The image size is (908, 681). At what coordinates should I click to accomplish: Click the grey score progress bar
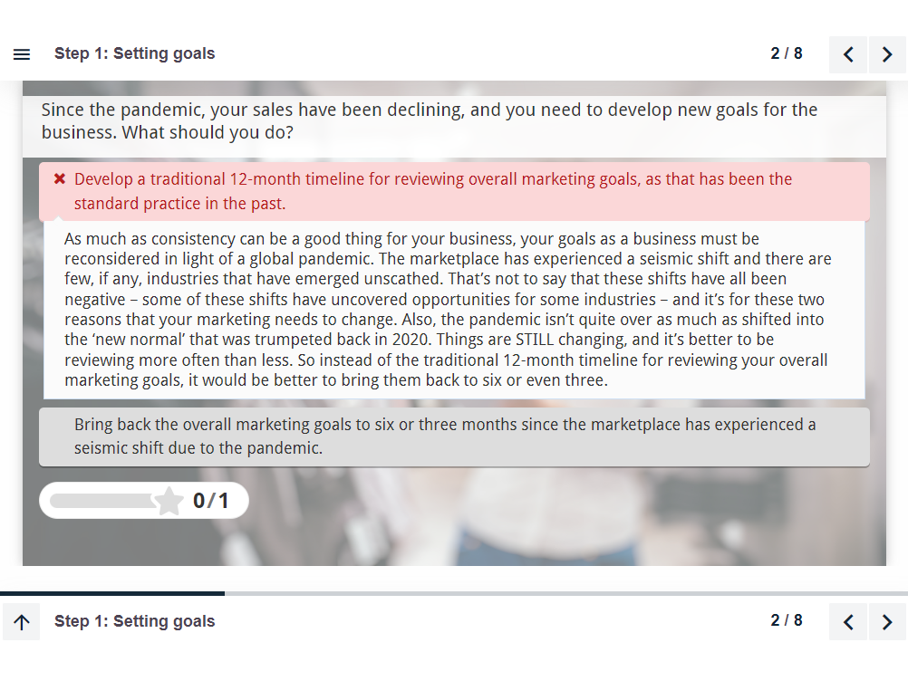[x=103, y=501]
